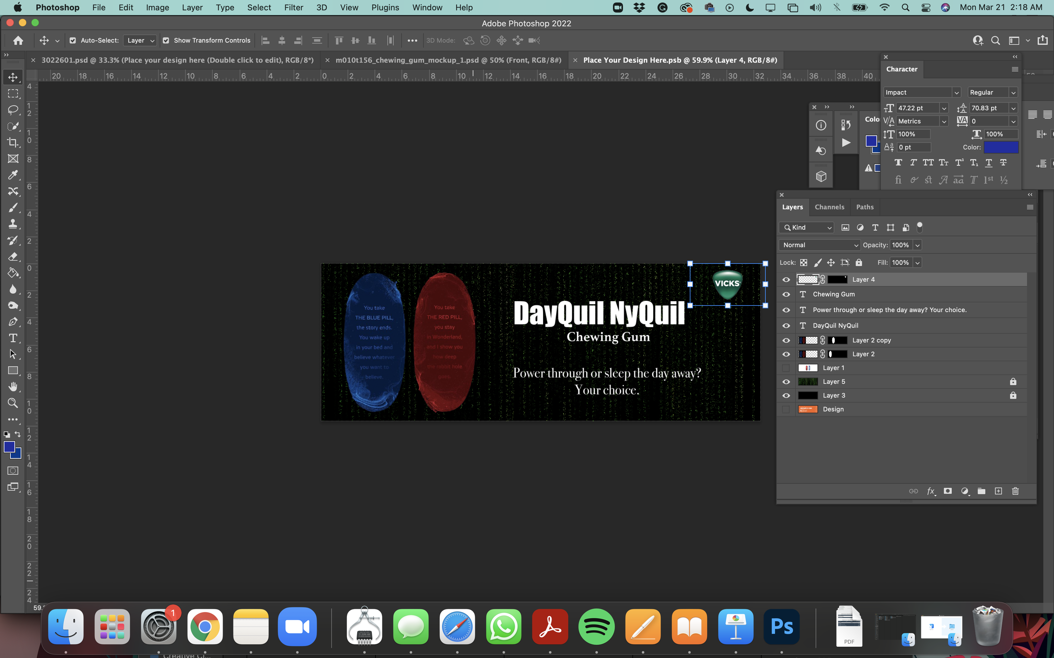Image resolution: width=1054 pixels, height=658 pixels.
Task: Select the Rectangle shape tool
Action: pos(13,371)
